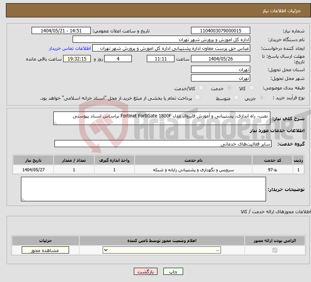Click the کد خدمت column header
The height and width of the screenshot is (282, 311).
coord(272,160)
